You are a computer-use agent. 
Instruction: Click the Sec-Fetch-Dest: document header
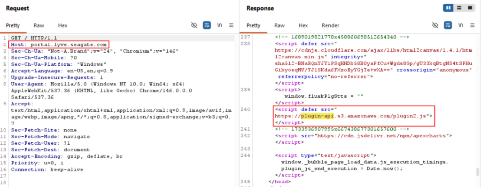pos(50,150)
